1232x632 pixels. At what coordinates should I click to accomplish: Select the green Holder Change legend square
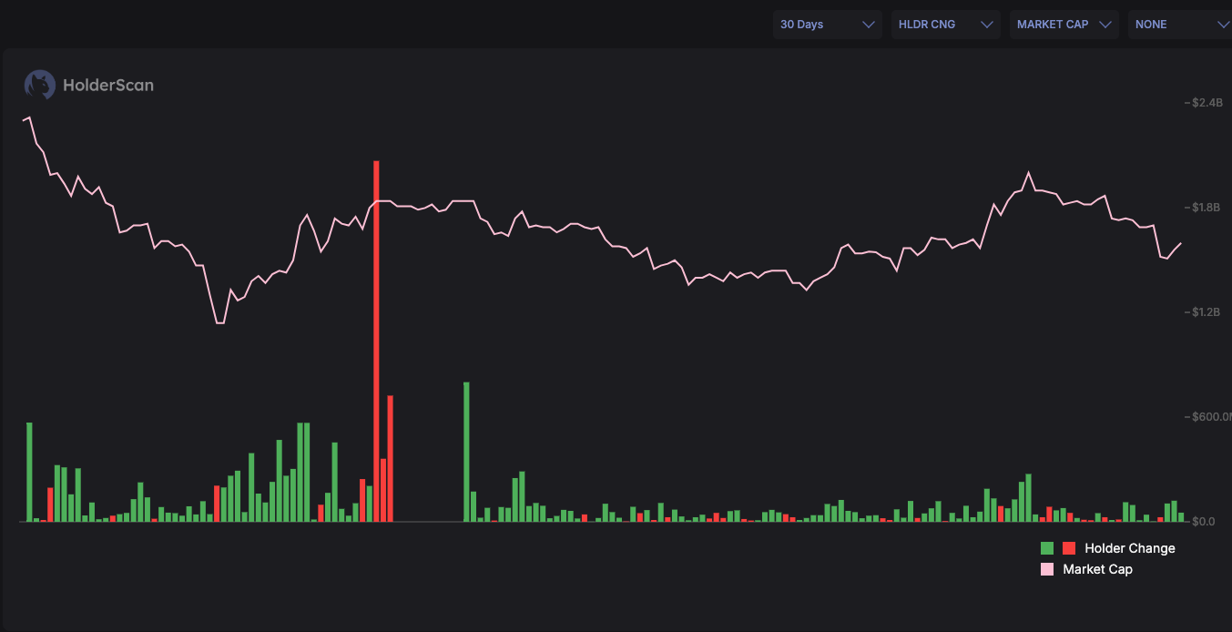tap(1045, 548)
